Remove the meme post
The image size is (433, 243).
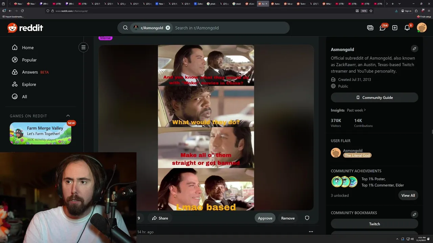click(x=288, y=218)
